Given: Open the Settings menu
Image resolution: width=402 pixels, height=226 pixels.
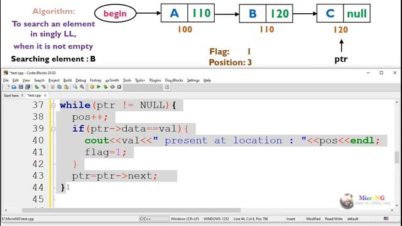Looking at the screenshot, I should click(193, 80).
